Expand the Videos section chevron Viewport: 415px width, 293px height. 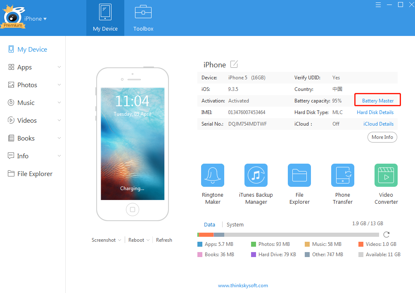pos(59,120)
